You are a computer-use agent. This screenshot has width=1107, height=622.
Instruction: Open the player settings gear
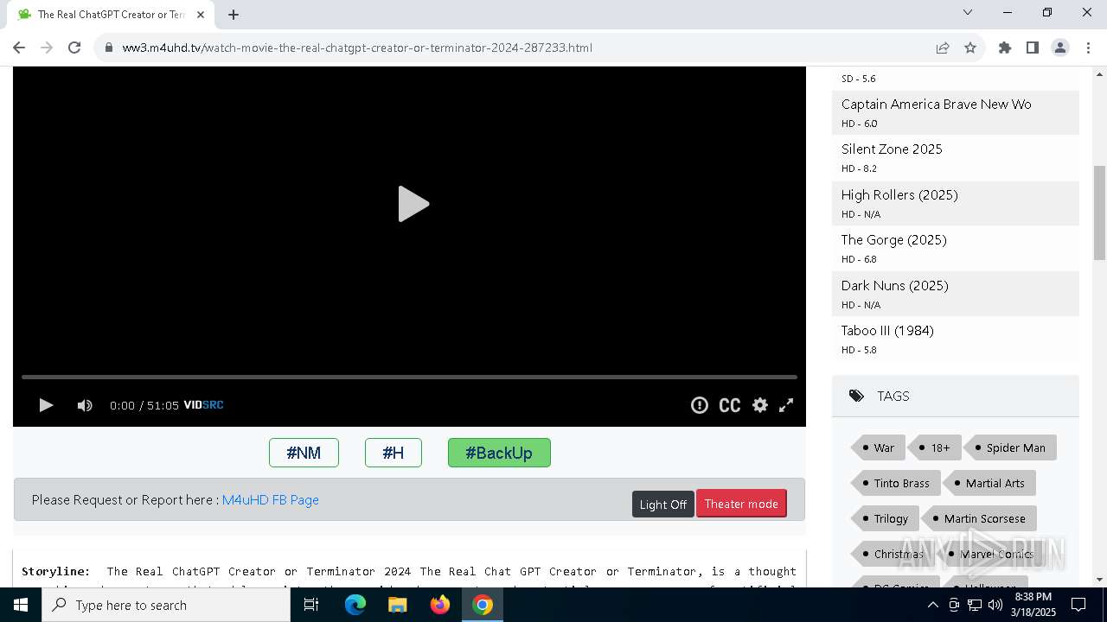[x=760, y=405]
